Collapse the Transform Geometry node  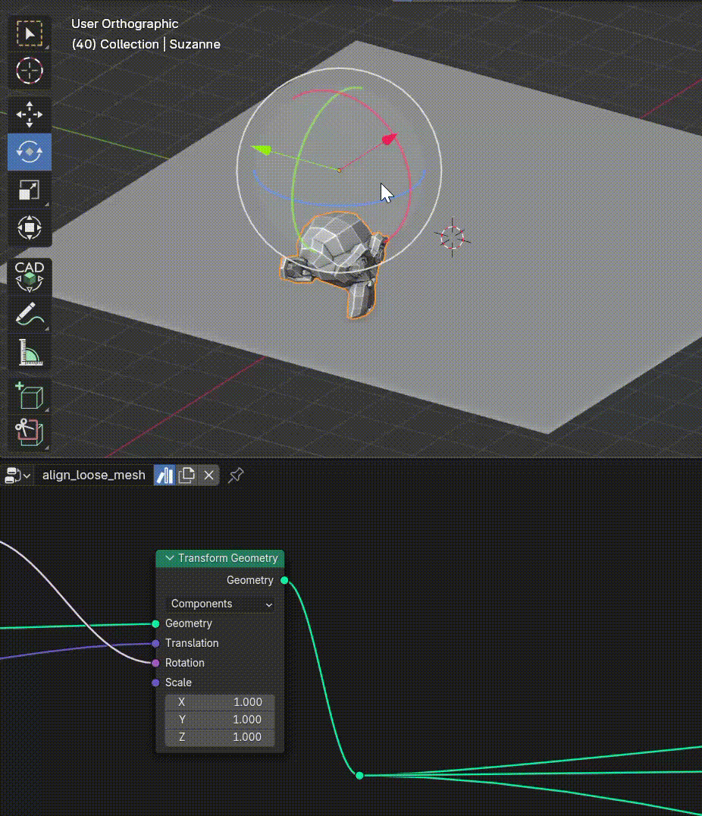pyautogui.click(x=170, y=558)
